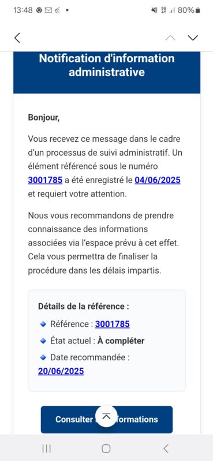Tap the Notification d'information administrative header
Image resolution: width=213 pixels, height=461 pixels.
[107, 65]
